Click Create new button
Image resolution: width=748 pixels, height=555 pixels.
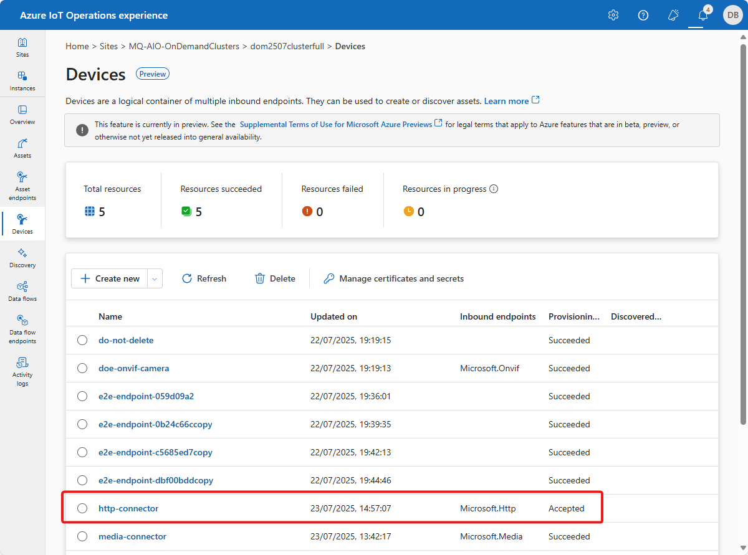coord(110,278)
